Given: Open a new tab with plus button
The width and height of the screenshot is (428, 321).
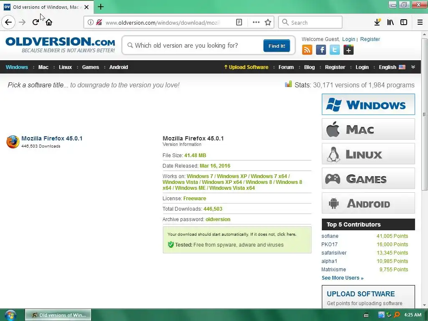Looking at the screenshot, I should click(101, 7).
